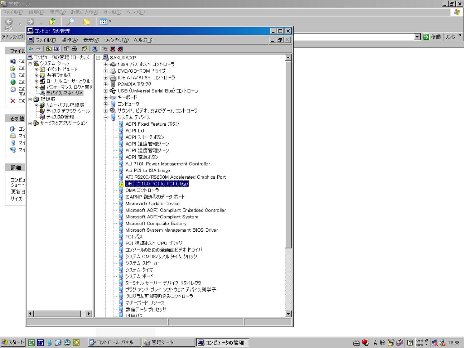The height and width of the screenshot is (348, 464).
Task: Switch to コントロール パネル taskbar button
Action: click(x=114, y=343)
